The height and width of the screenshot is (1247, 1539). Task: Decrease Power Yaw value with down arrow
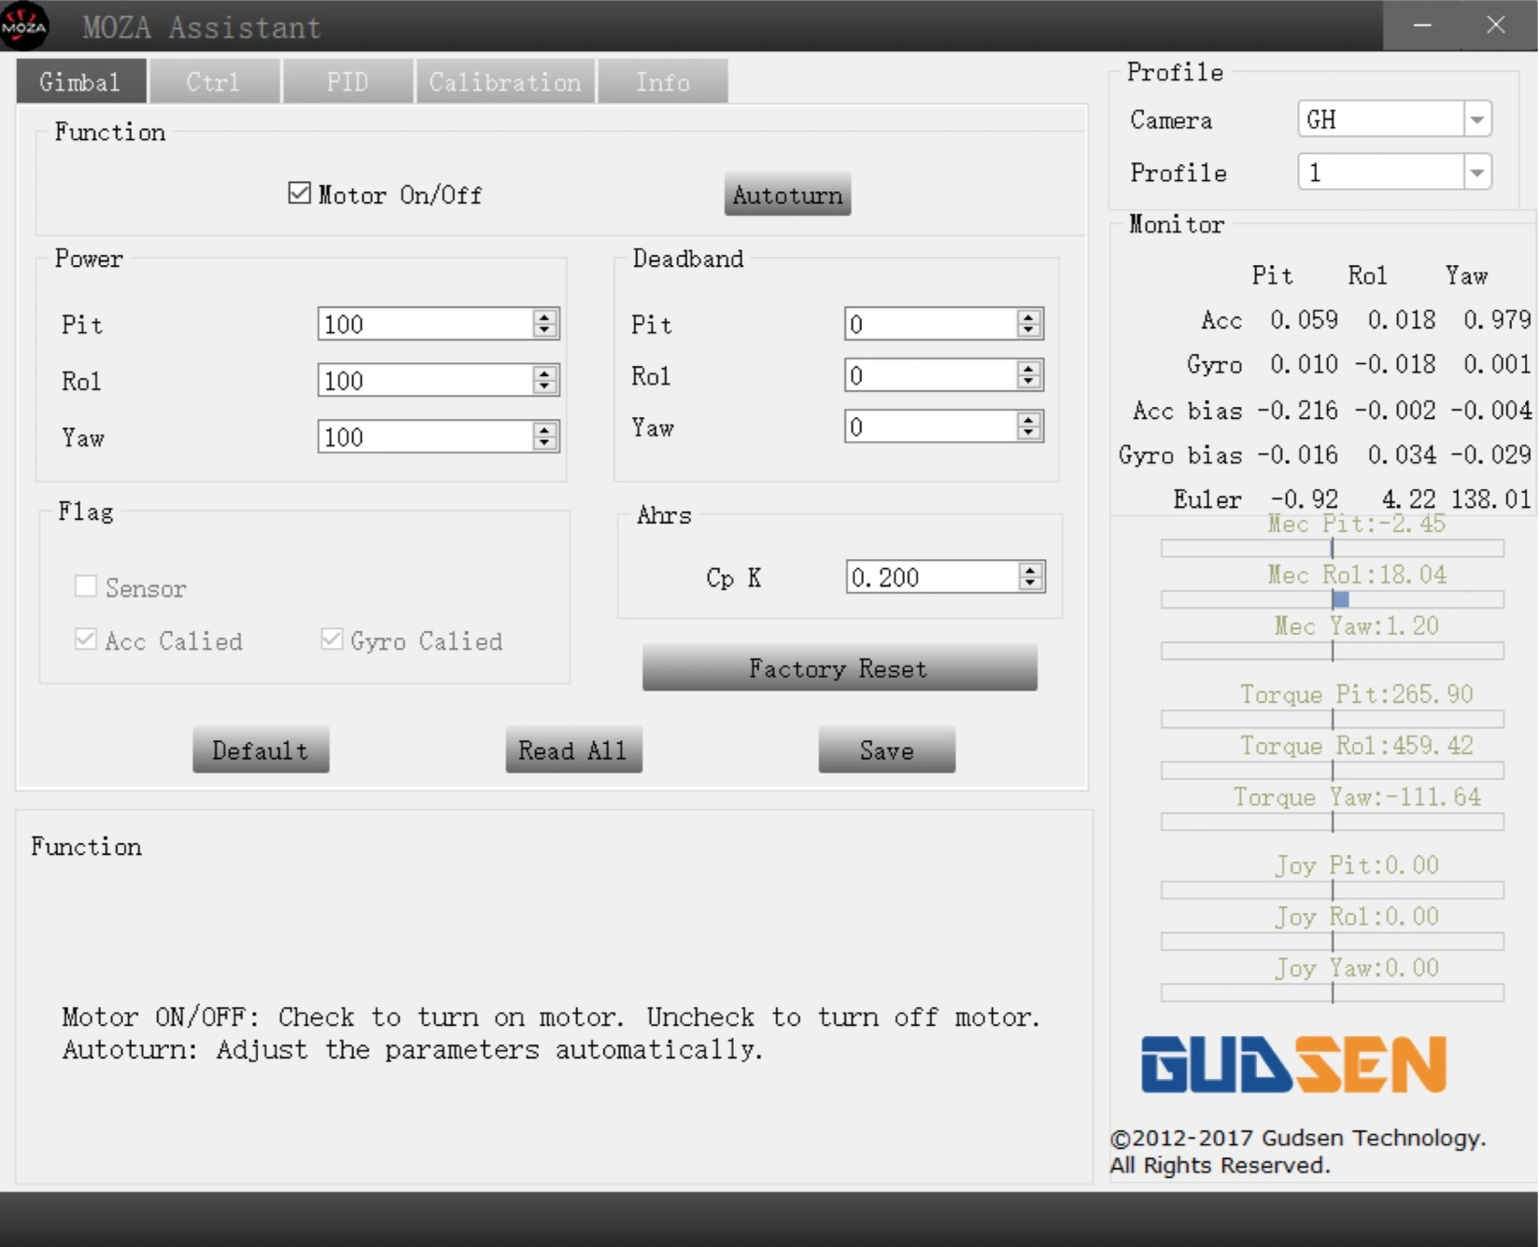[x=545, y=444]
